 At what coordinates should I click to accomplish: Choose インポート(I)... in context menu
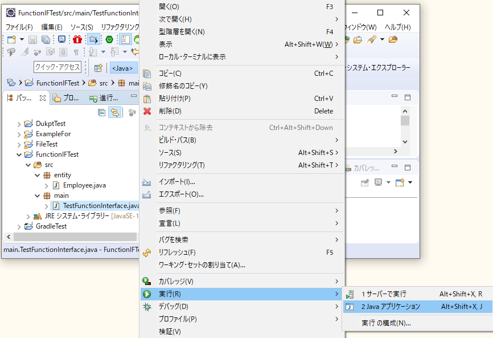[243, 182]
